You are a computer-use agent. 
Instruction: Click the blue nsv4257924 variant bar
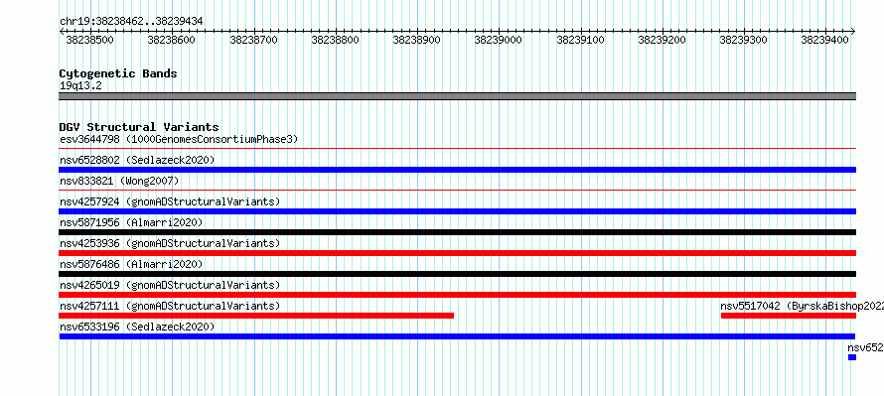coord(457,211)
